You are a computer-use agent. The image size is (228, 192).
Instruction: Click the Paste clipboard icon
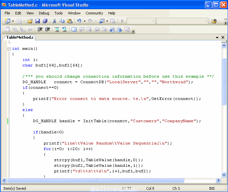[x=69, y=21]
